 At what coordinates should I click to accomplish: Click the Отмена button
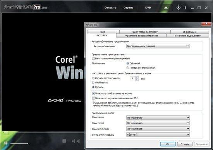pyautogui.click(x=185, y=144)
